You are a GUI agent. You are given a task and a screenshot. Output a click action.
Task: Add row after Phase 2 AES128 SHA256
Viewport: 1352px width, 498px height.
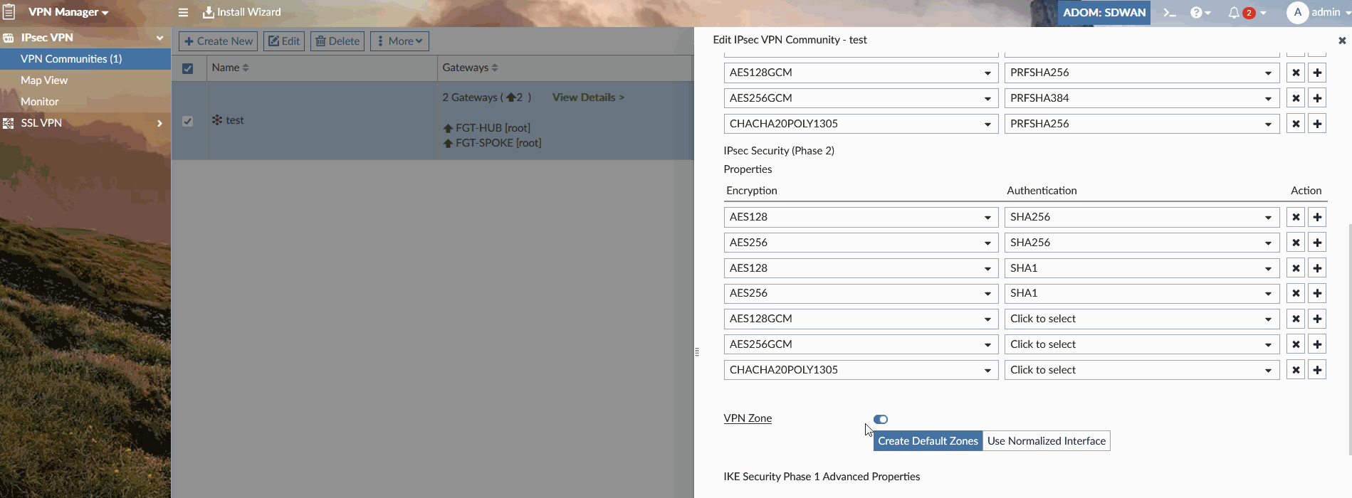click(x=1317, y=217)
